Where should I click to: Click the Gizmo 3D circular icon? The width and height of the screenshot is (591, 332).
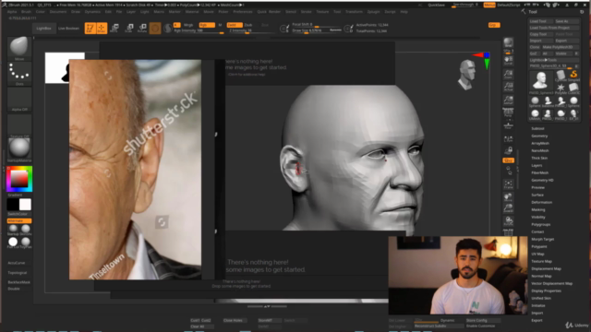coord(155,29)
